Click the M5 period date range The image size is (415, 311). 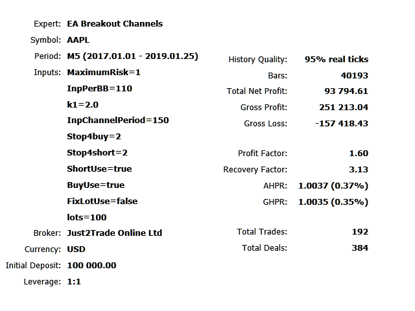[132, 56]
